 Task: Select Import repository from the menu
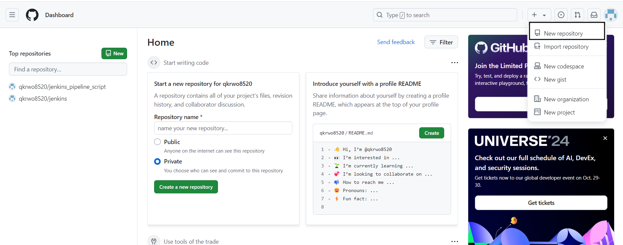567,46
